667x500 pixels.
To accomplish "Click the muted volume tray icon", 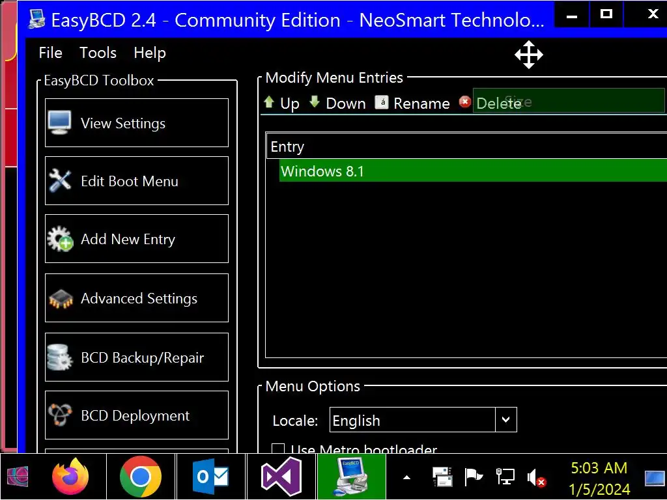I will click(536, 477).
